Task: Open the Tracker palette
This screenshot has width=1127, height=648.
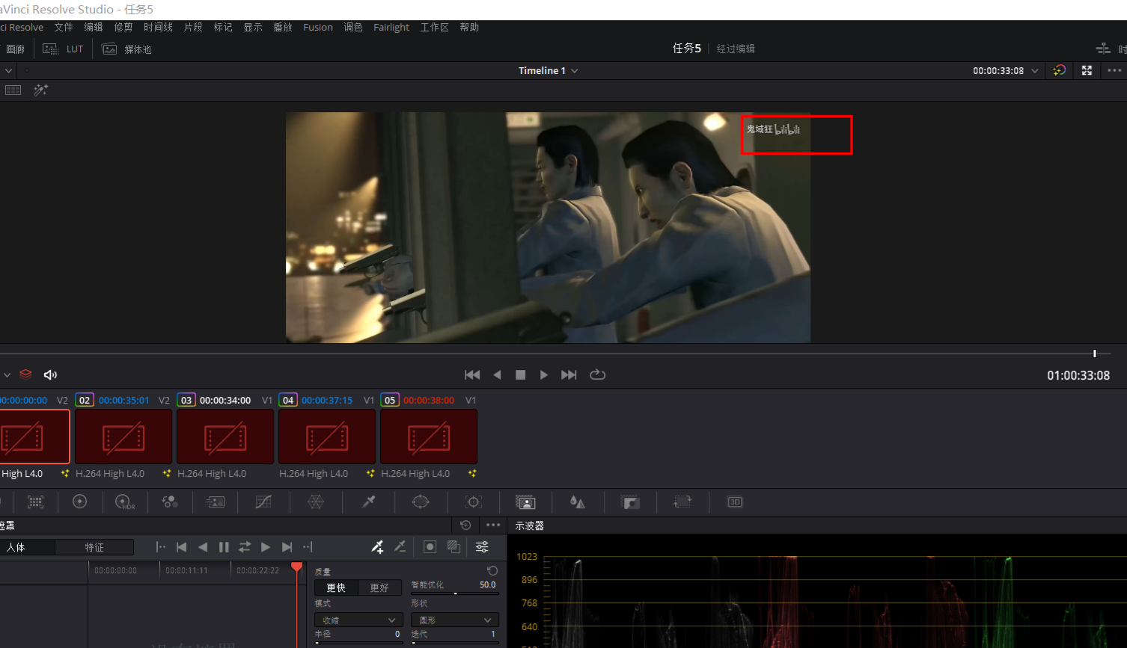Action: (x=473, y=502)
